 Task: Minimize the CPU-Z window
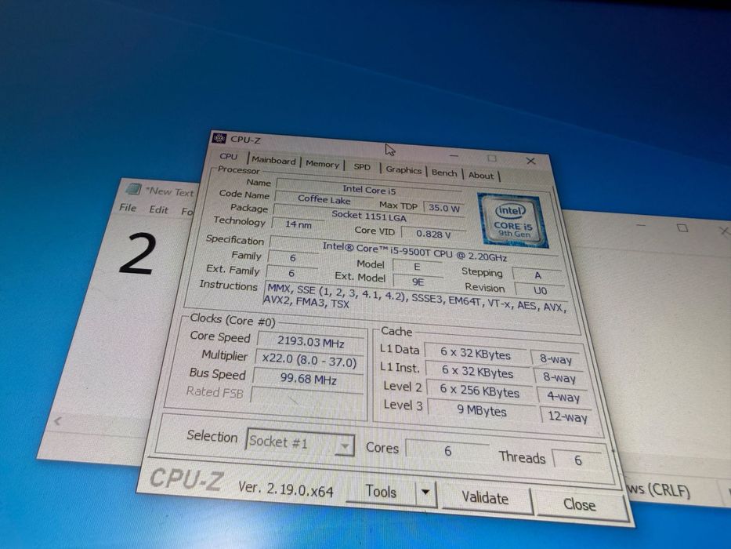tap(454, 155)
